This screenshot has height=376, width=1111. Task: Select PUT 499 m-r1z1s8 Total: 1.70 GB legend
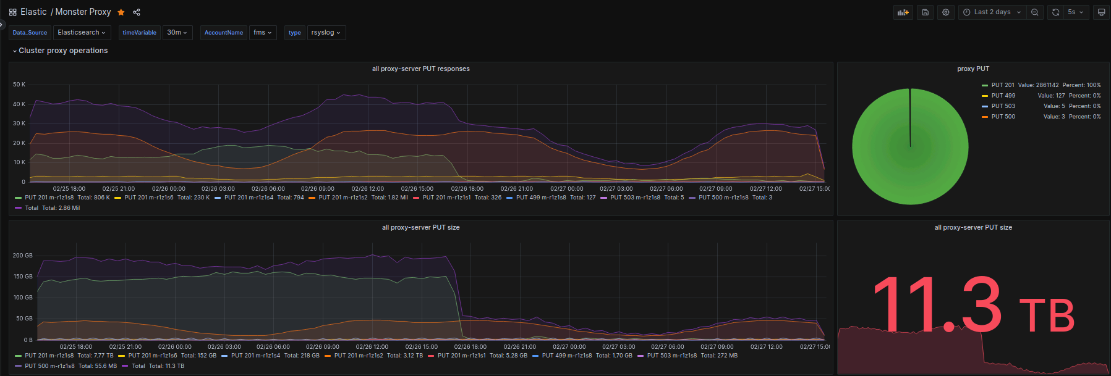click(583, 356)
